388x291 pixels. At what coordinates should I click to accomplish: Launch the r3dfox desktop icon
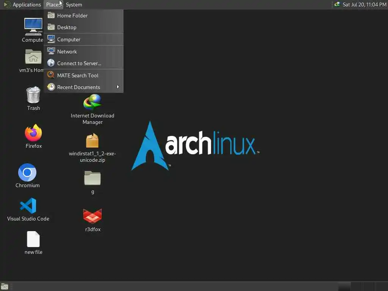coord(92,216)
